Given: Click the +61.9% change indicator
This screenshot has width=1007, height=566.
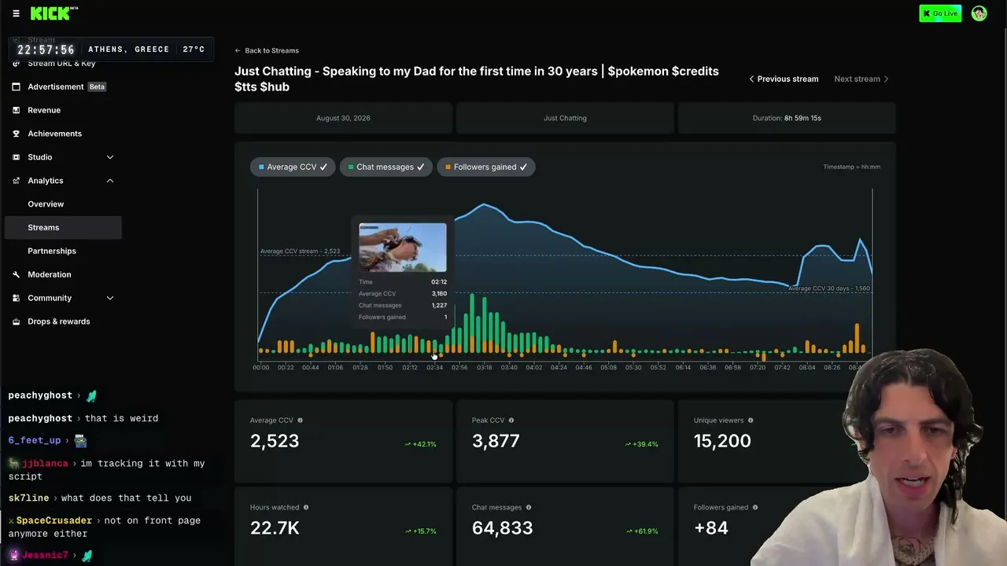Looking at the screenshot, I should [x=643, y=531].
